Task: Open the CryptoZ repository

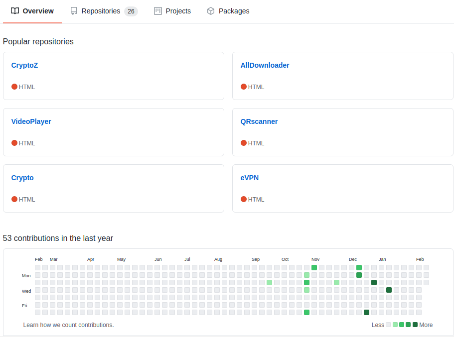Action: pos(24,65)
